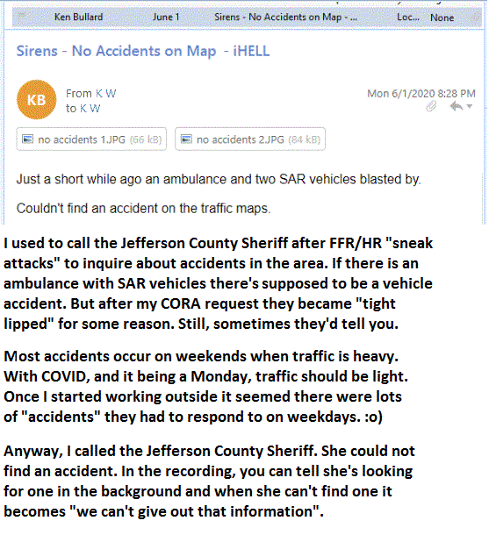This screenshot has width=489, height=542.
Task: Open the no accidents 1.JPG attachment
Action: 91,139
